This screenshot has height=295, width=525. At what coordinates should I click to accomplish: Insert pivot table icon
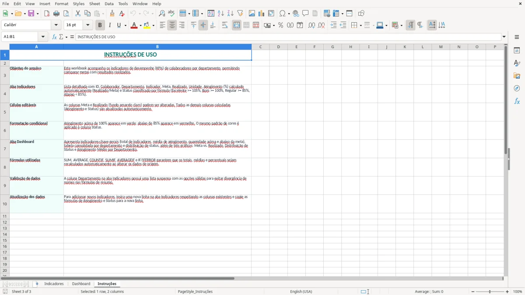(271, 14)
